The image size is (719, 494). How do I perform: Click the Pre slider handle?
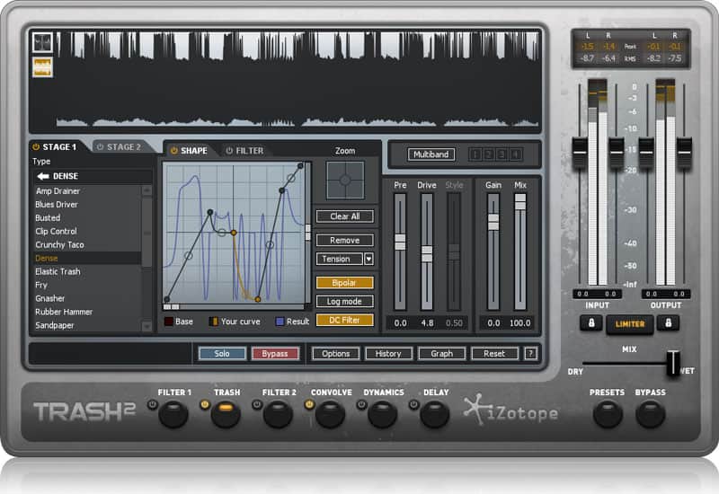point(400,242)
